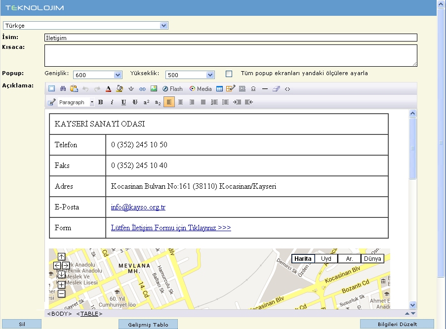
Task: Pan the map left
Action: [57, 266]
